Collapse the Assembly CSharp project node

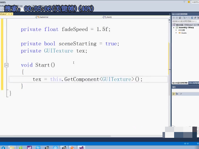click(x=174, y=28)
